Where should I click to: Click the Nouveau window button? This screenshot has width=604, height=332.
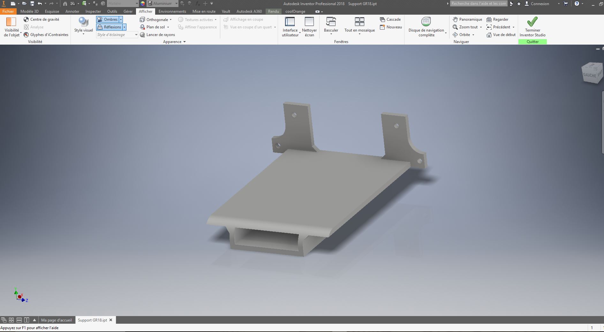pyautogui.click(x=391, y=27)
